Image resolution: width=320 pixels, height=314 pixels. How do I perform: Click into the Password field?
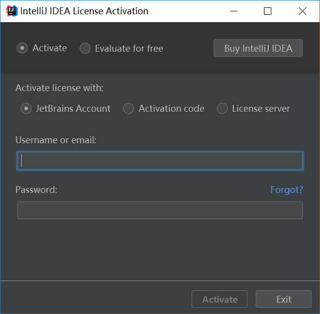pyautogui.click(x=160, y=211)
